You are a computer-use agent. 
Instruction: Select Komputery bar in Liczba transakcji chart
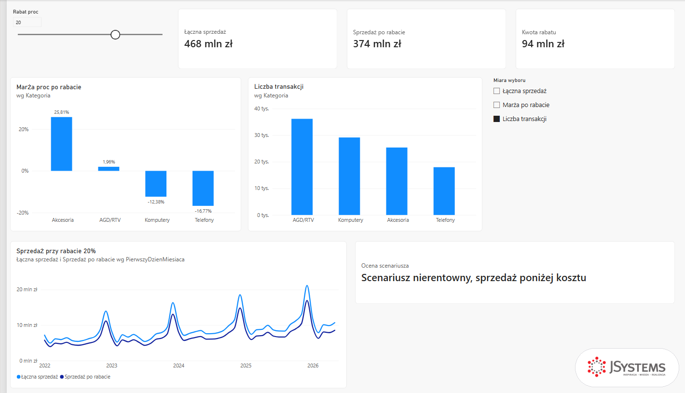click(x=349, y=176)
